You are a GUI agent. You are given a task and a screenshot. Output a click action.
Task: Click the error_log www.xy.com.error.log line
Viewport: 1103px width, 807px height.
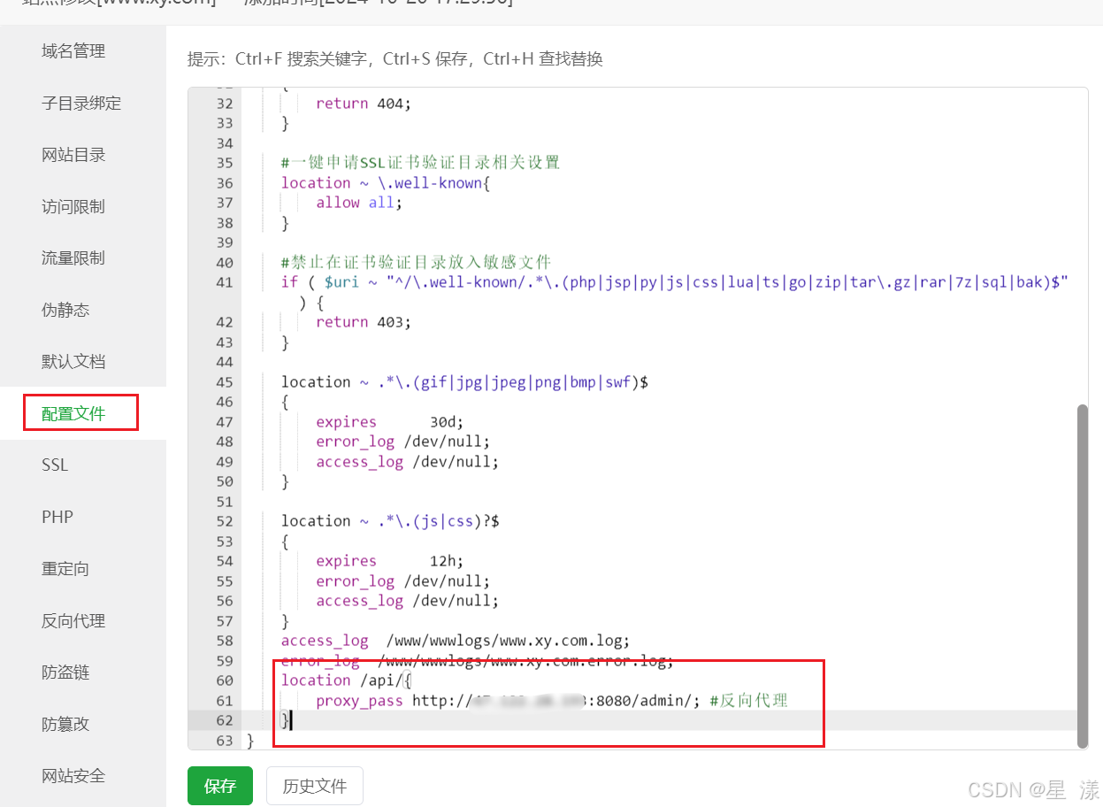pos(478,661)
